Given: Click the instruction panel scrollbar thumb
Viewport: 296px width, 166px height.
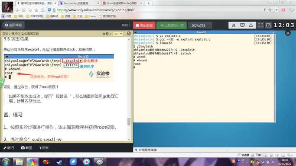Looking at the screenshot, I should point(129,121).
